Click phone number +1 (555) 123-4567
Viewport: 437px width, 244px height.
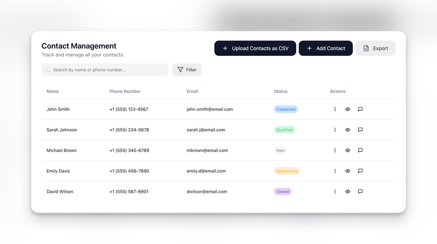point(129,109)
